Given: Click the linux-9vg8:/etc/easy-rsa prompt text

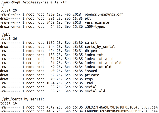Looking at the screenshot, I should pos(24,2).
